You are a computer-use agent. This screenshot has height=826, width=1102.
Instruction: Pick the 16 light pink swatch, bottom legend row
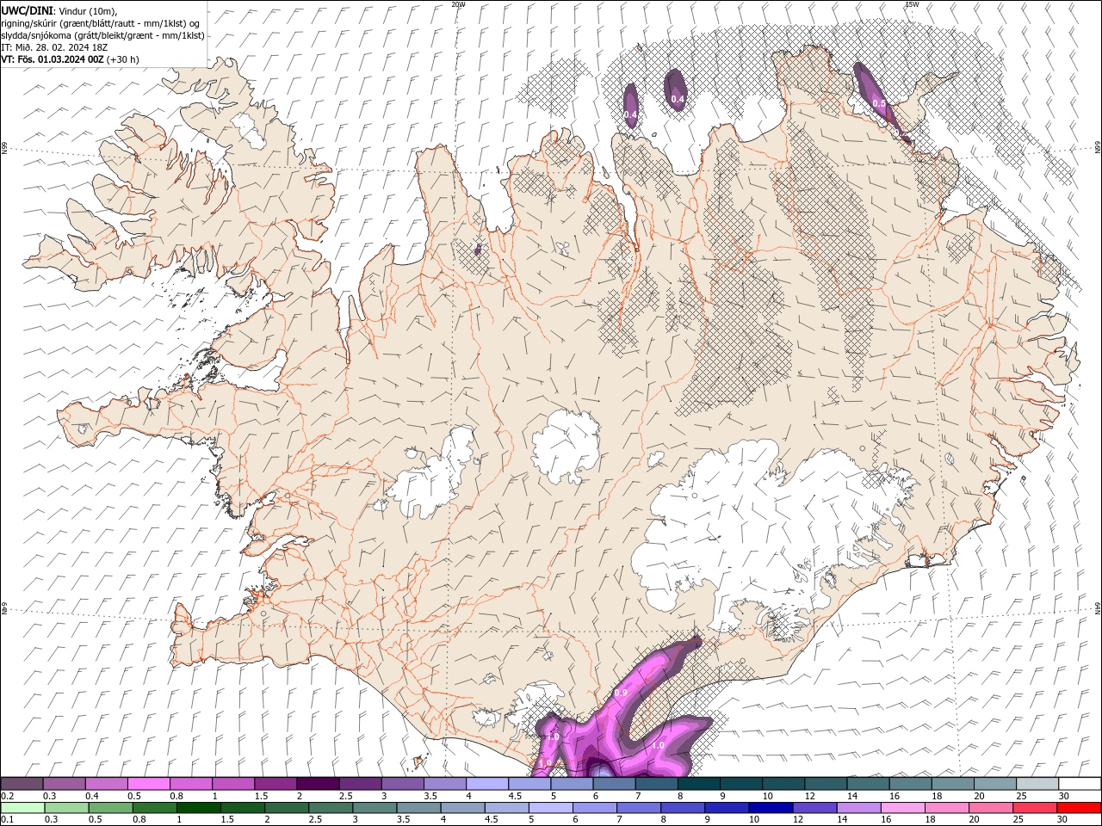(903, 808)
